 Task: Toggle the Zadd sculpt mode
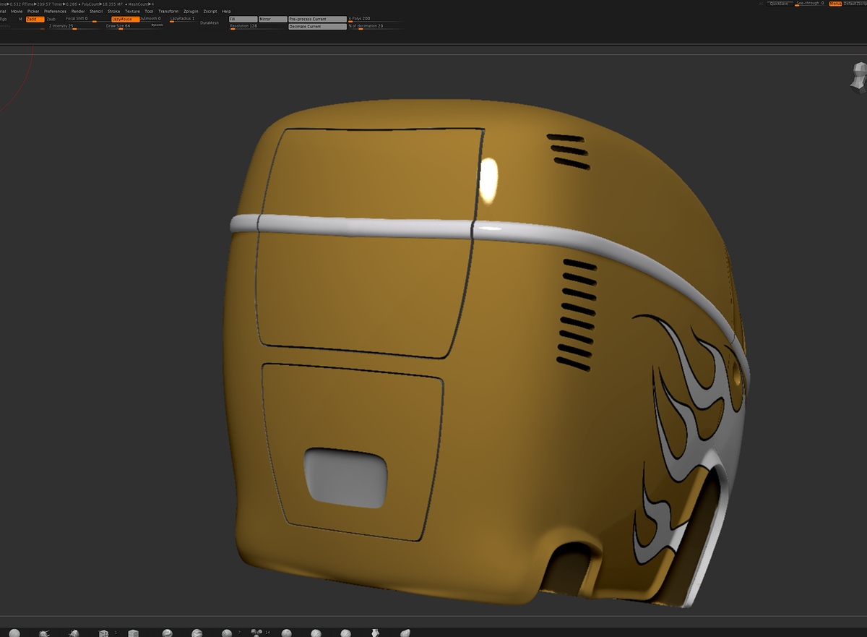point(35,19)
